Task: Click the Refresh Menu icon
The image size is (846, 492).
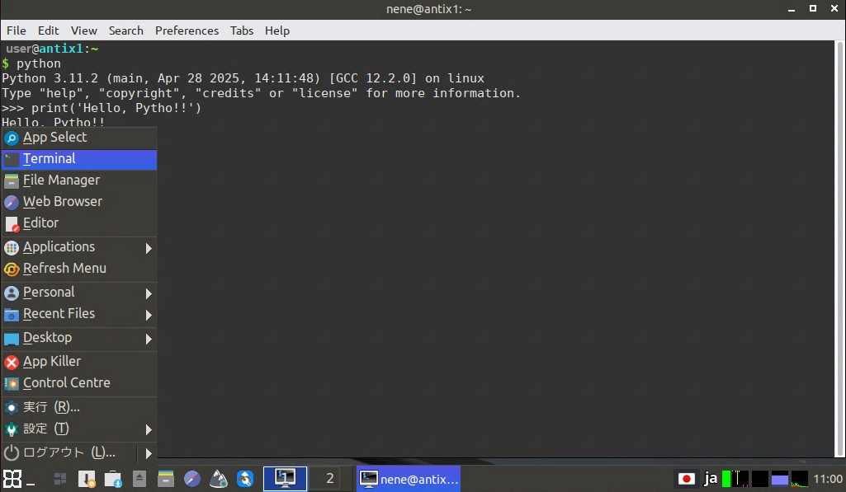Action: pos(12,269)
